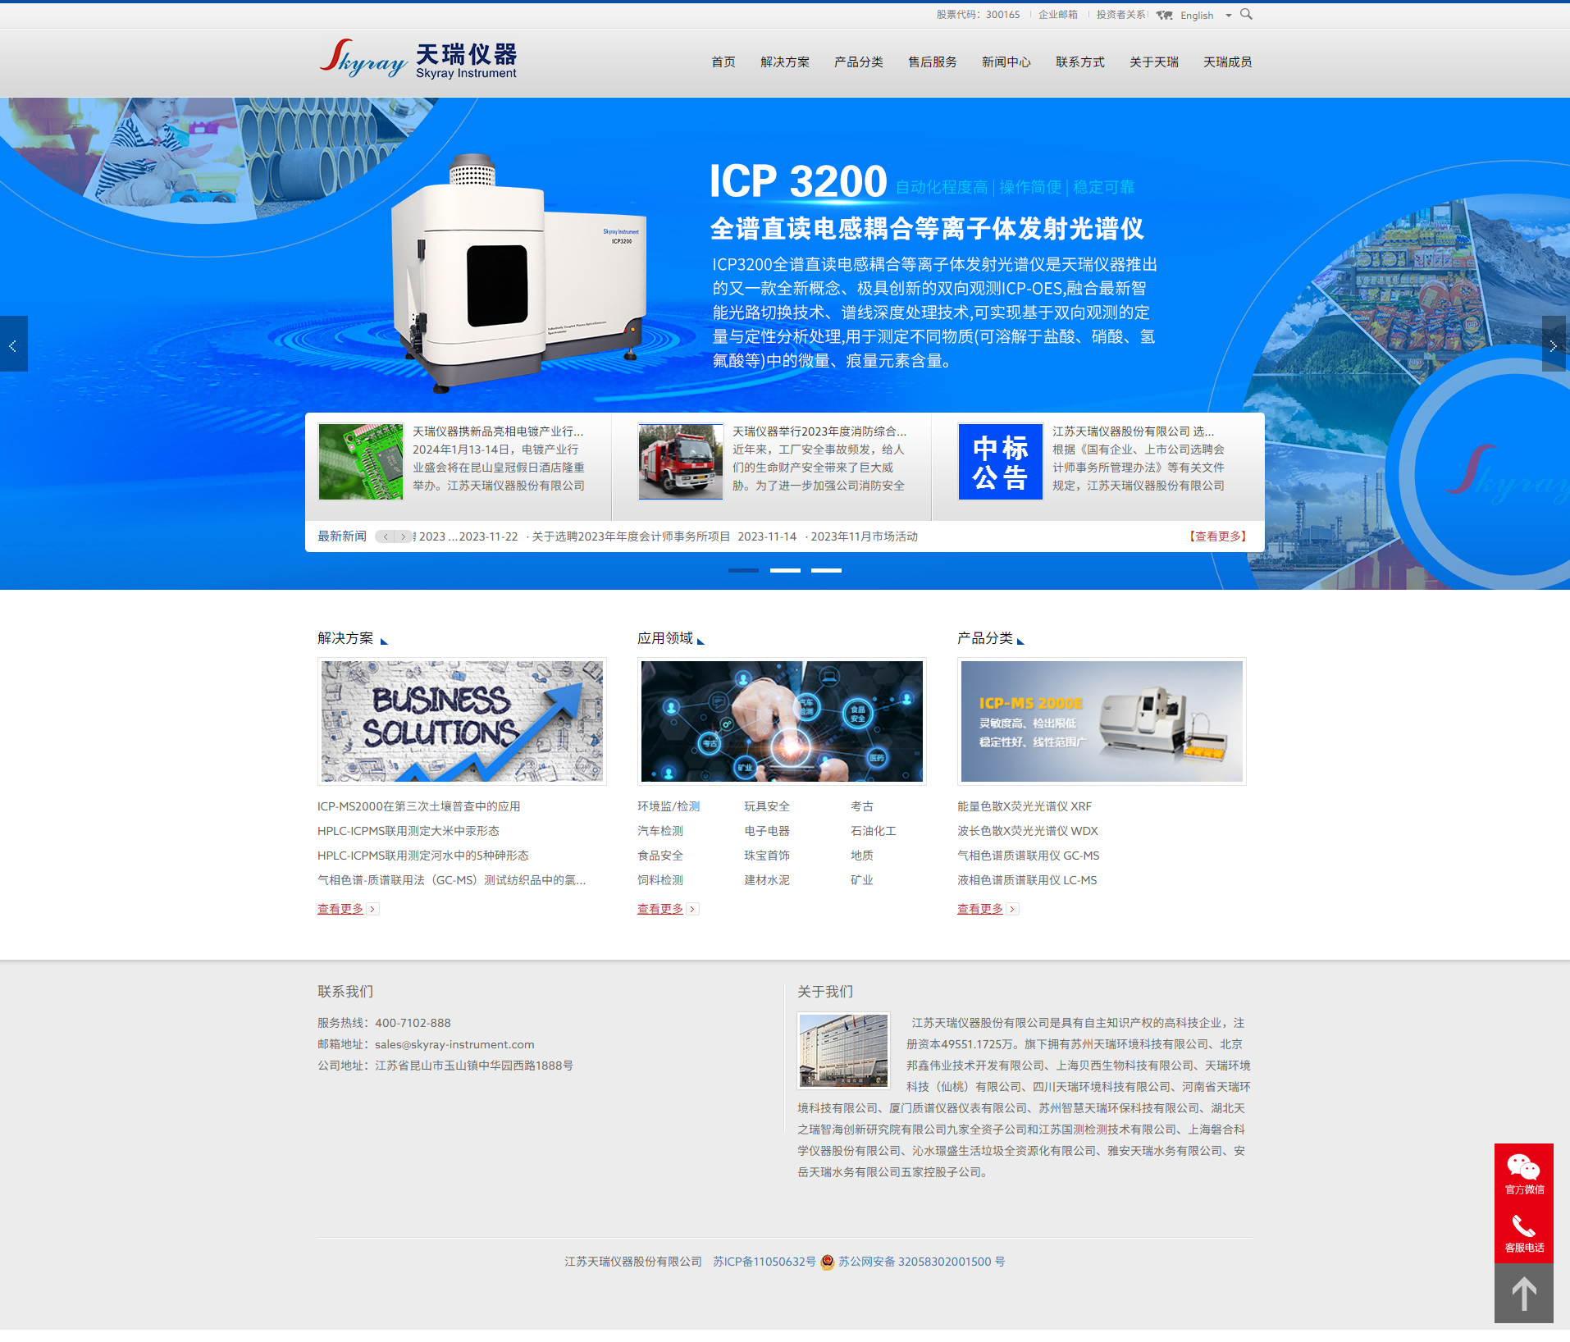Open 联系方式 navigation menu
Screen dimensions: 1570x1342
[x=1080, y=62]
